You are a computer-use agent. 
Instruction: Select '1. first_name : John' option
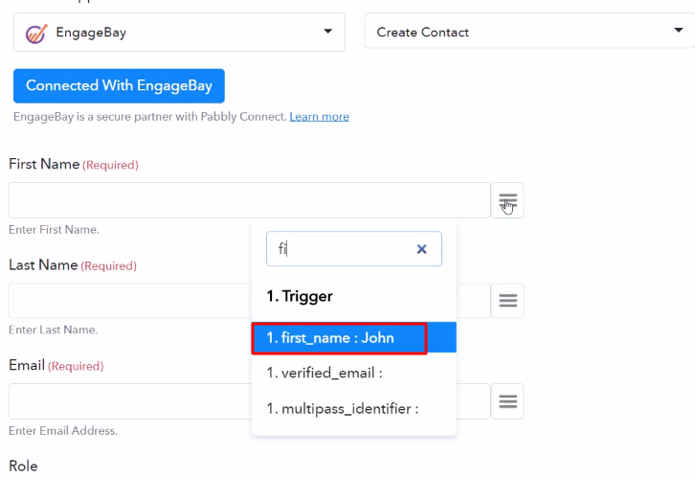click(353, 338)
